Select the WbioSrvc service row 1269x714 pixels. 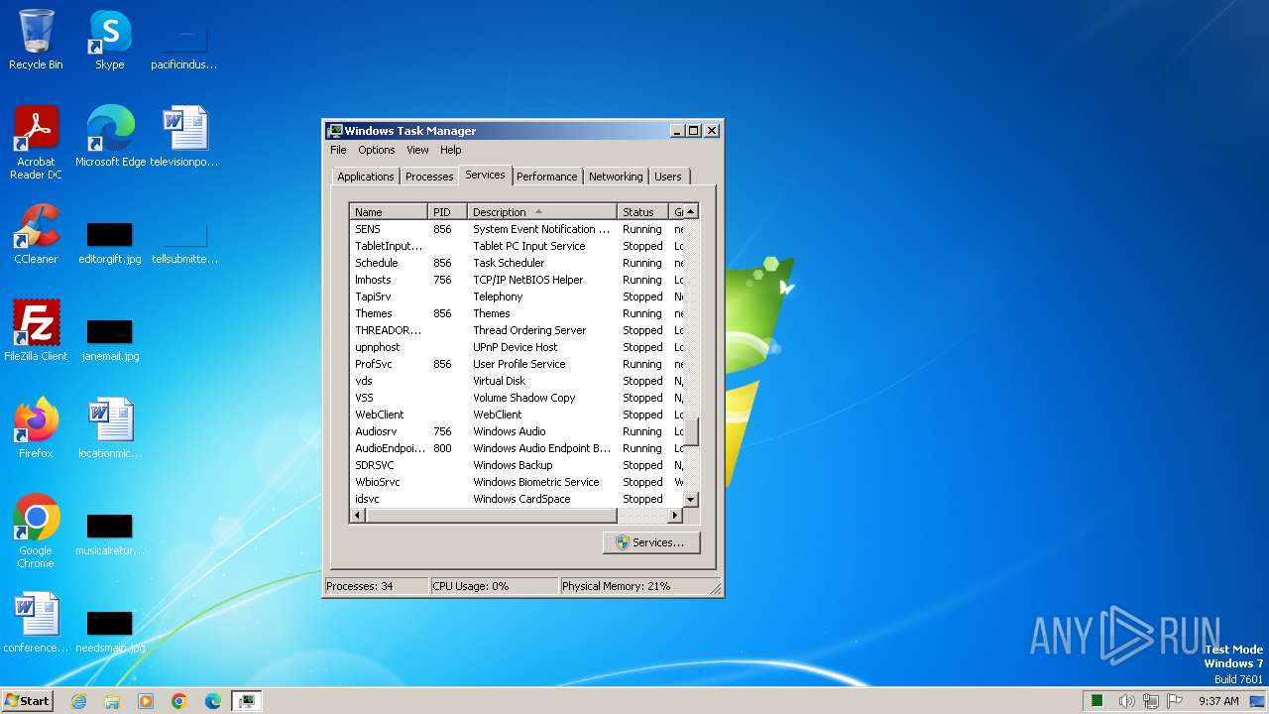point(517,482)
